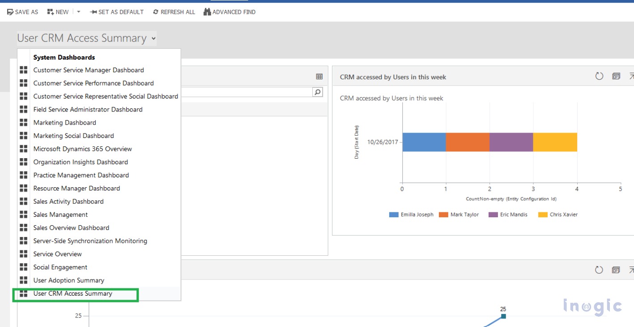View records of the CRM accessed chart

[x=616, y=76]
